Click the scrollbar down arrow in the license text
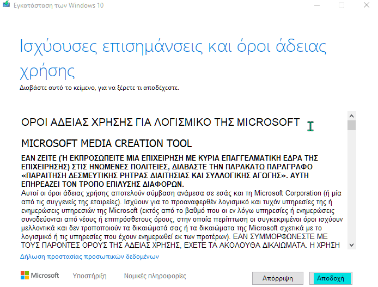Image resolution: width=378 pixels, height=287 pixels. 351,245
